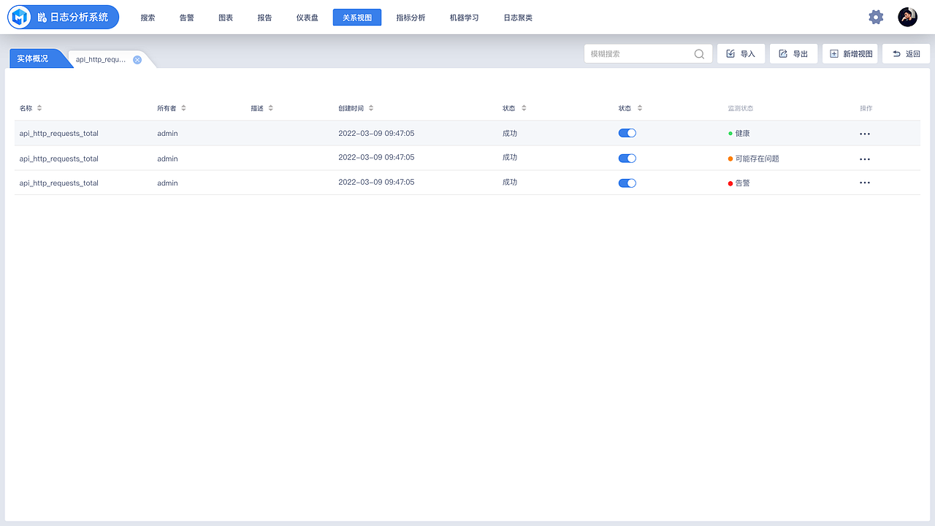Disable the toggle on the first api_http_requests_total row
Screen dimensions: 935x526
tap(627, 133)
